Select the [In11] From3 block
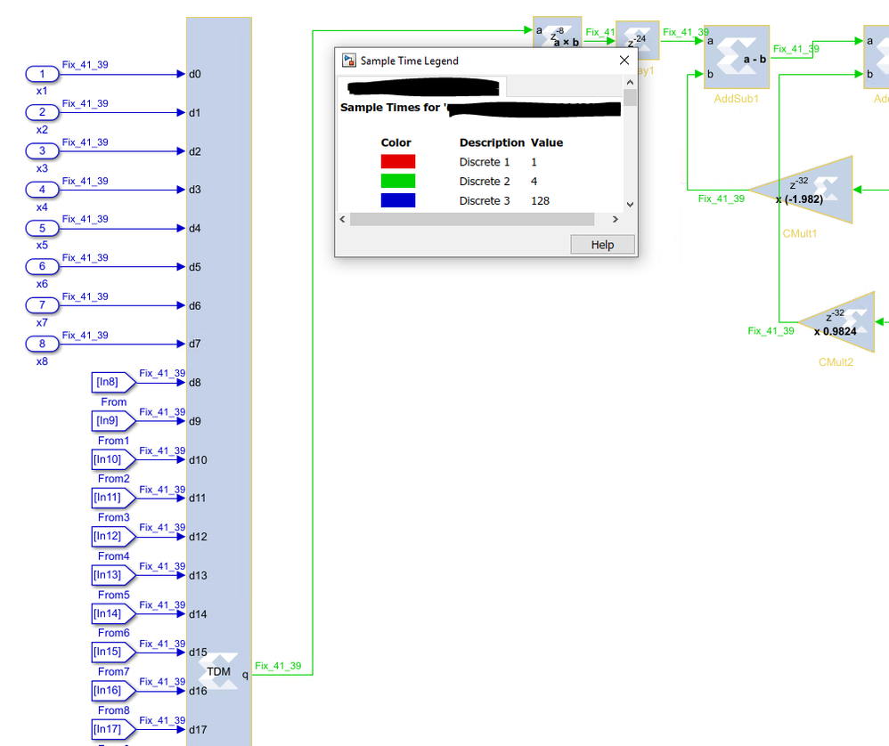 point(113,498)
